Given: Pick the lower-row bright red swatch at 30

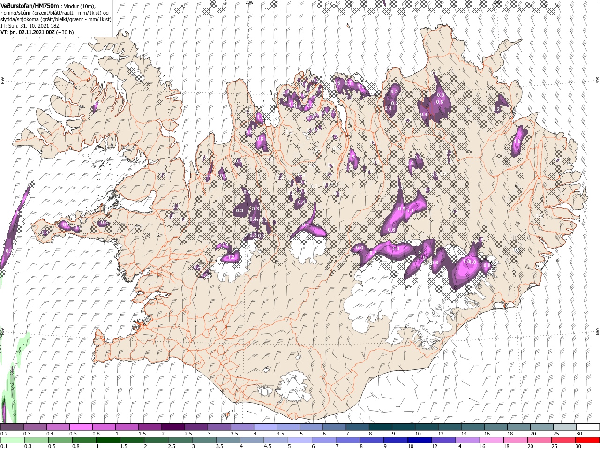Looking at the screenshot, I should [587, 440].
